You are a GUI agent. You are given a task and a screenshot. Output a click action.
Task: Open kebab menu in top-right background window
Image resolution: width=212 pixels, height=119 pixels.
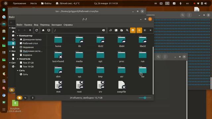[189, 15]
